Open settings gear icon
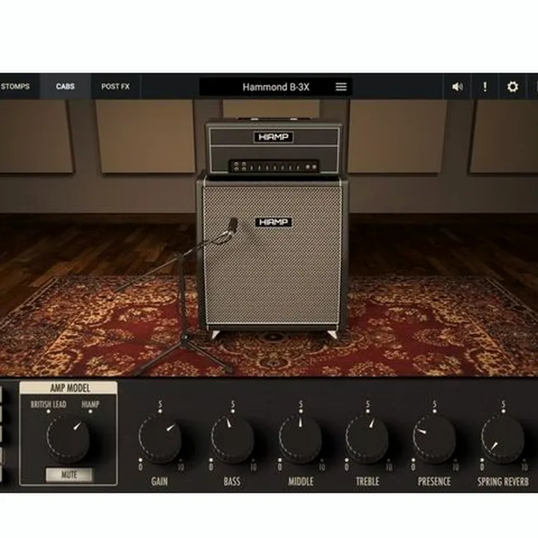This screenshot has width=538, height=538. [513, 87]
